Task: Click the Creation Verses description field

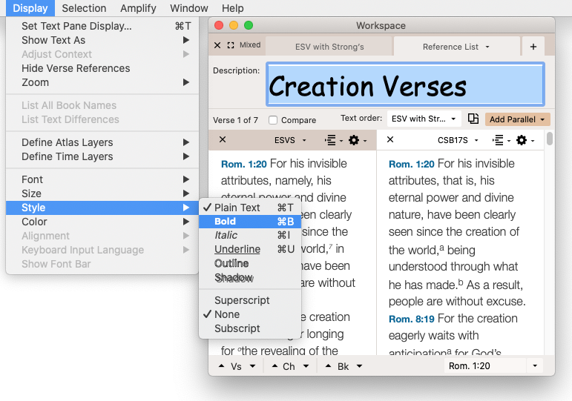Action: click(404, 85)
